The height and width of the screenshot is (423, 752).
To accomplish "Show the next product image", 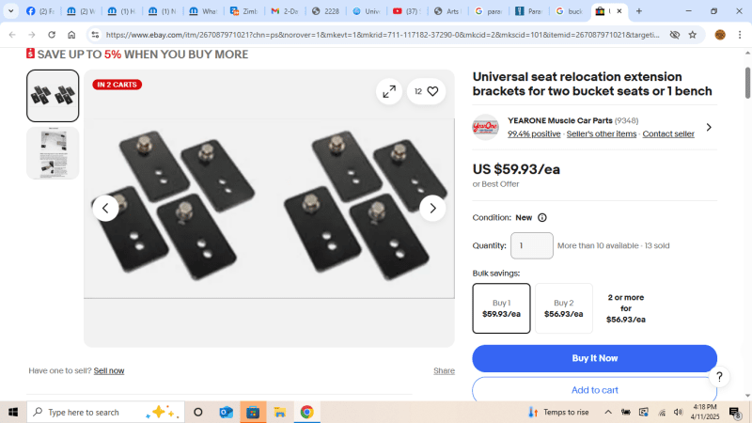I will click(432, 208).
